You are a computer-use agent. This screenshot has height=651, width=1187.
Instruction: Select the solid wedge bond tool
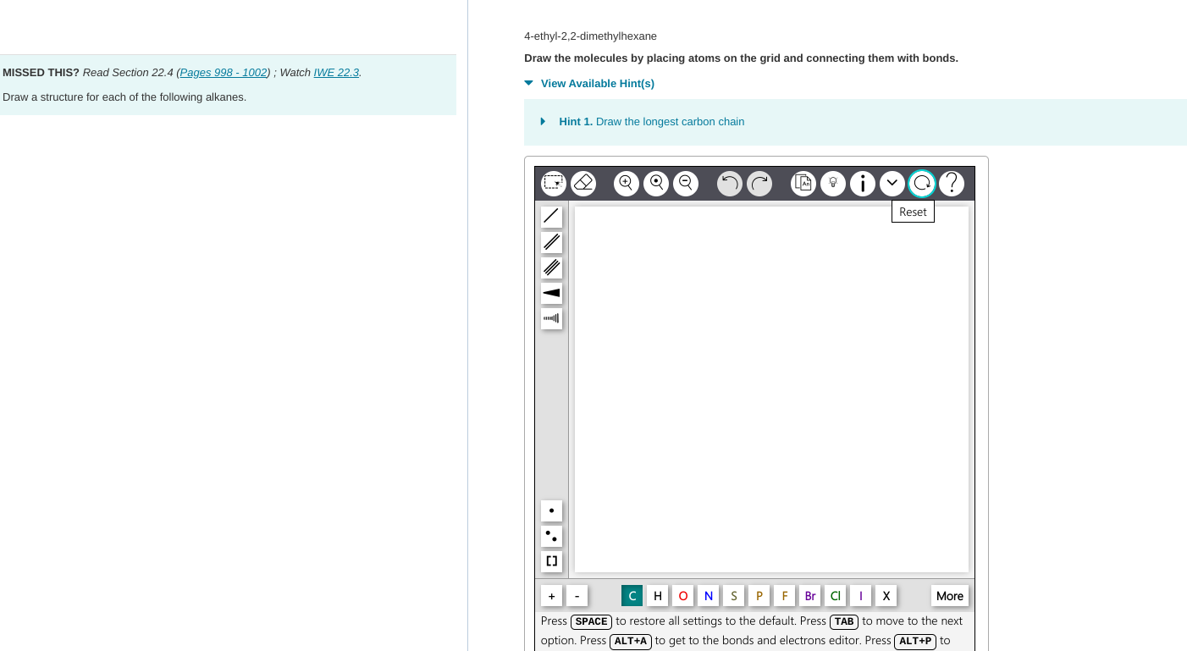coord(551,293)
